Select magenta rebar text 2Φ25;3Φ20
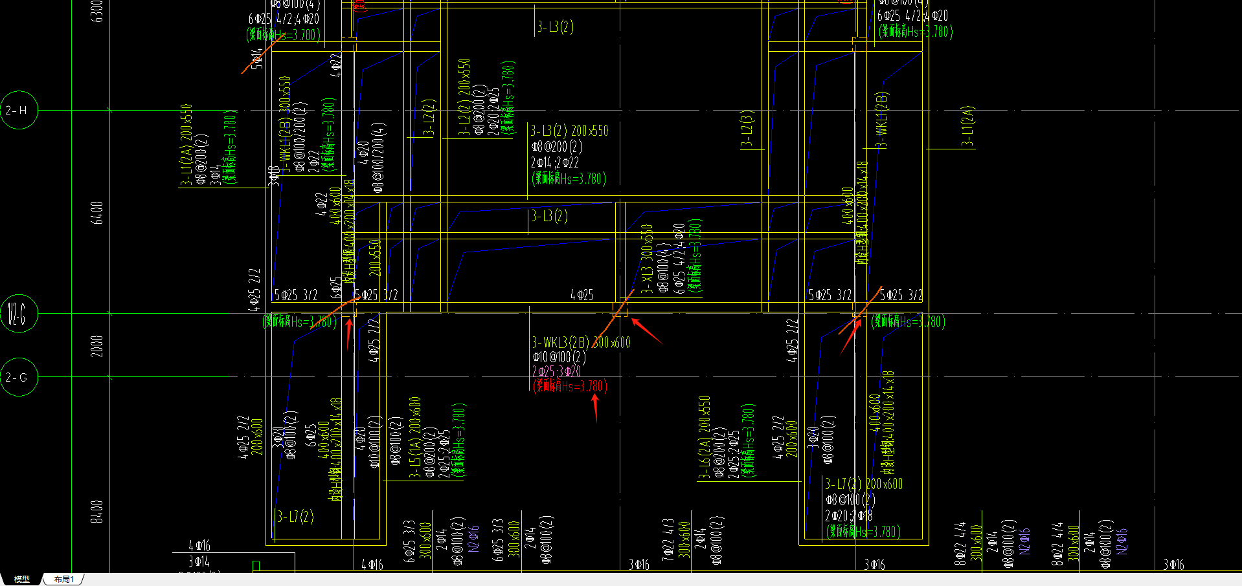Screen dimensions: 1242x586 (556, 371)
